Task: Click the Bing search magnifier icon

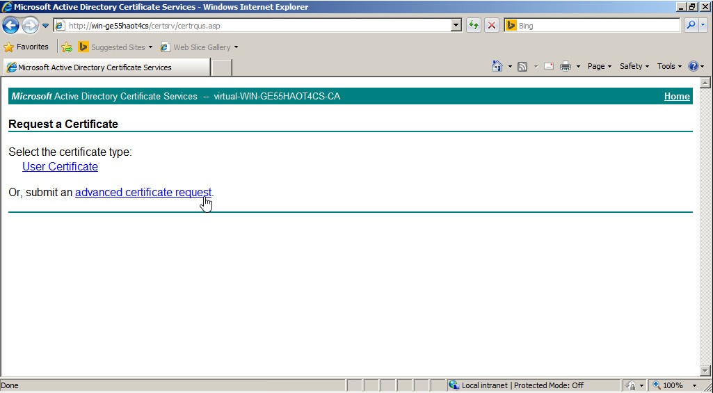Action: [691, 26]
